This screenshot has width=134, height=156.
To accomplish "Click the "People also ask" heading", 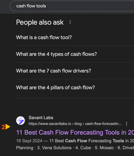I will (40, 22).
